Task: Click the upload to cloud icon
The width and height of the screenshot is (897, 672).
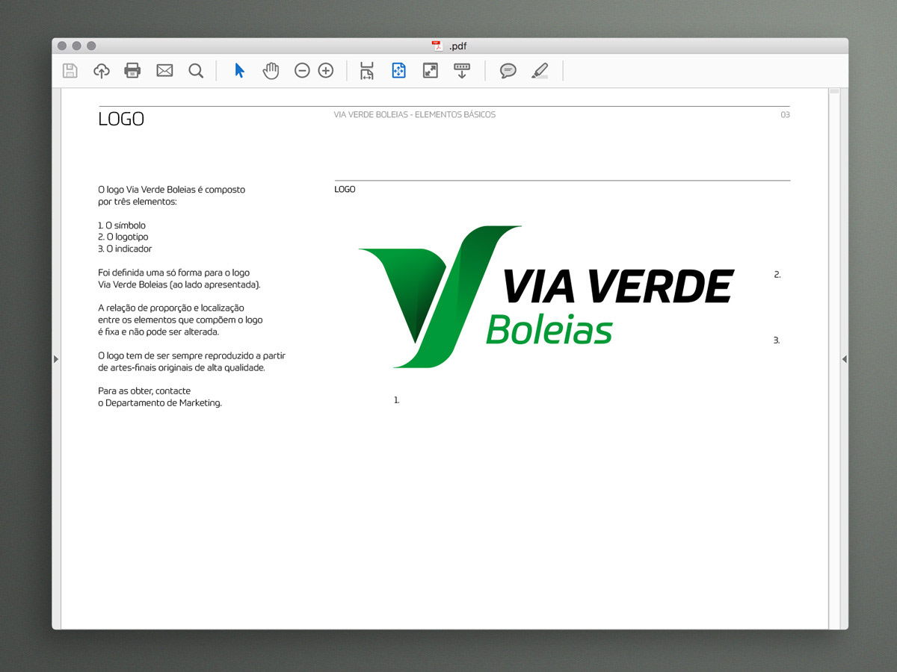Action: [101, 70]
